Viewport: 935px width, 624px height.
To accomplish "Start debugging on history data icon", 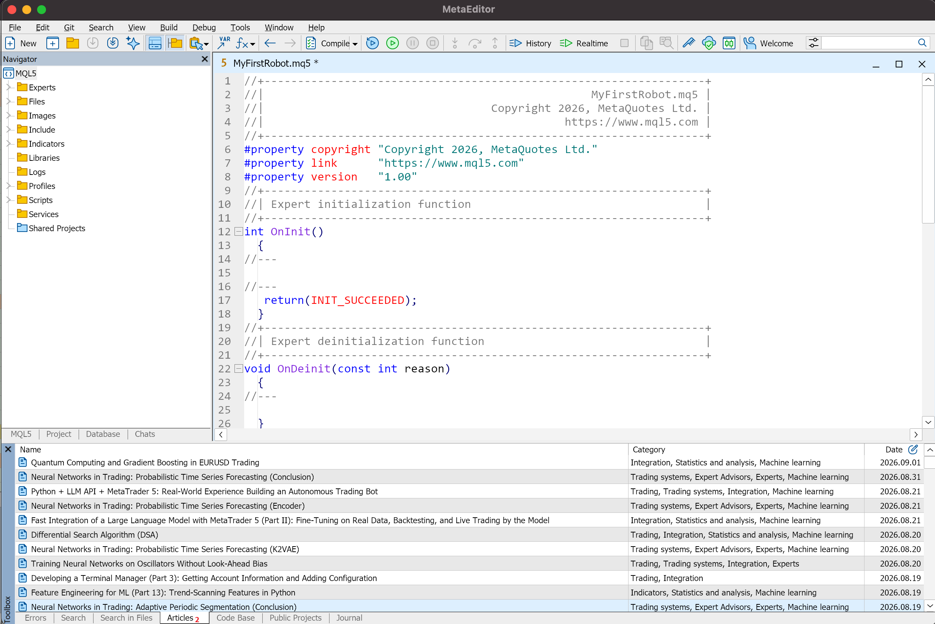I will coord(372,43).
